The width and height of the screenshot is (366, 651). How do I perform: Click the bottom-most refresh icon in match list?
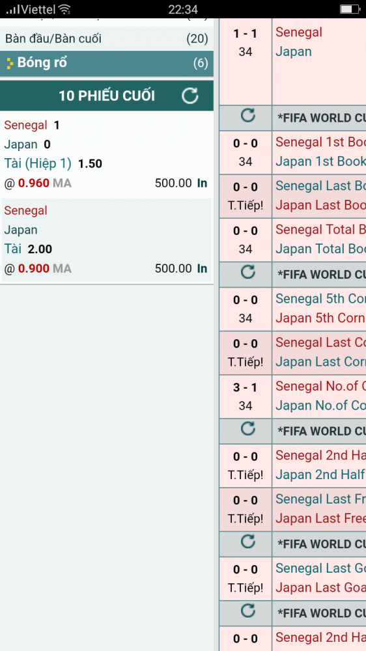[x=248, y=611]
